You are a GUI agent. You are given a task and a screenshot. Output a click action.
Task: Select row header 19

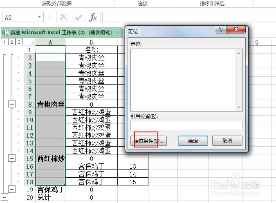[x=30, y=190]
